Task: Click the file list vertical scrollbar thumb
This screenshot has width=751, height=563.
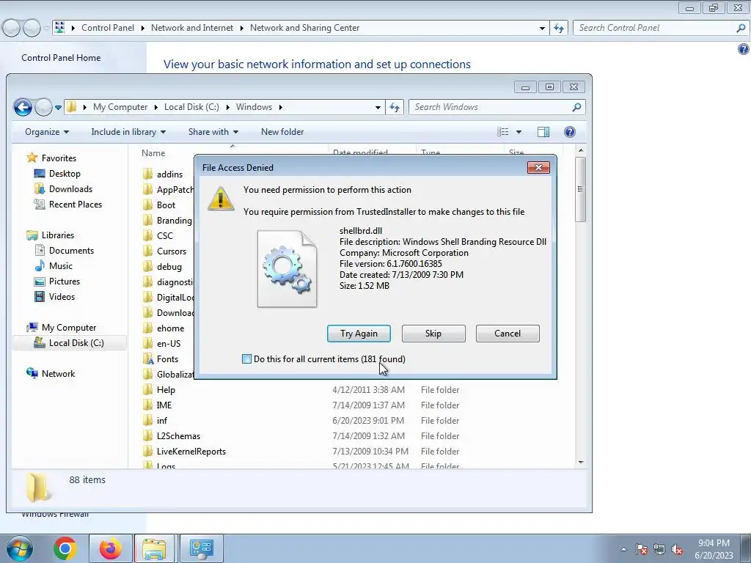Action: 581,189
